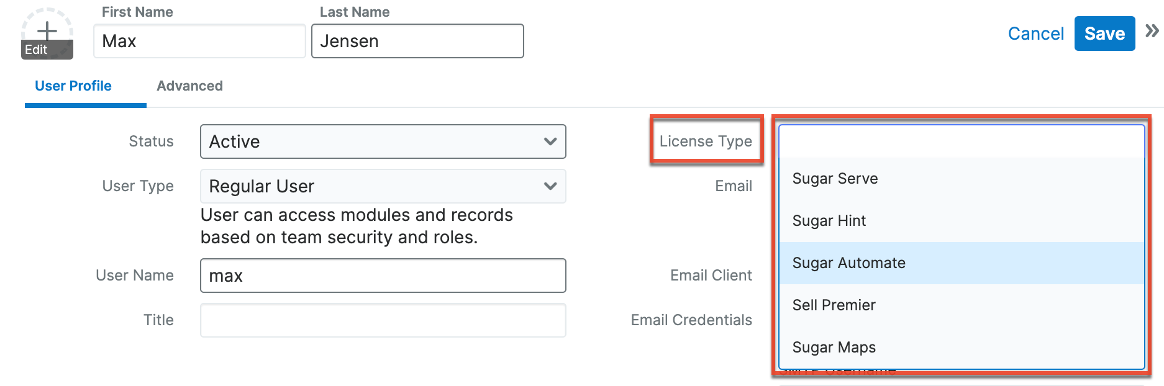Image resolution: width=1164 pixels, height=386 pixels.
Task: Focus the User Name input field
Action: coord(383,276)
